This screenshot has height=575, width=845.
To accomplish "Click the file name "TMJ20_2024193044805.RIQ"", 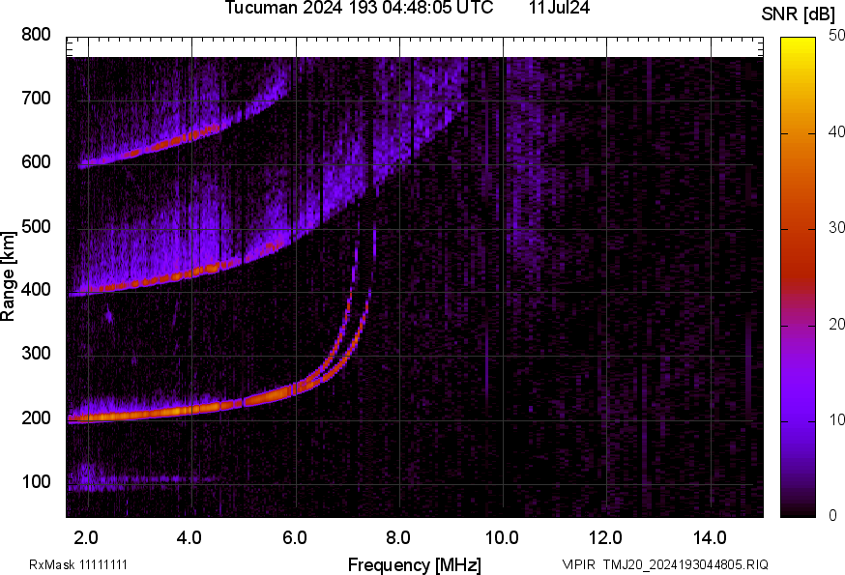I will point(685,564).
